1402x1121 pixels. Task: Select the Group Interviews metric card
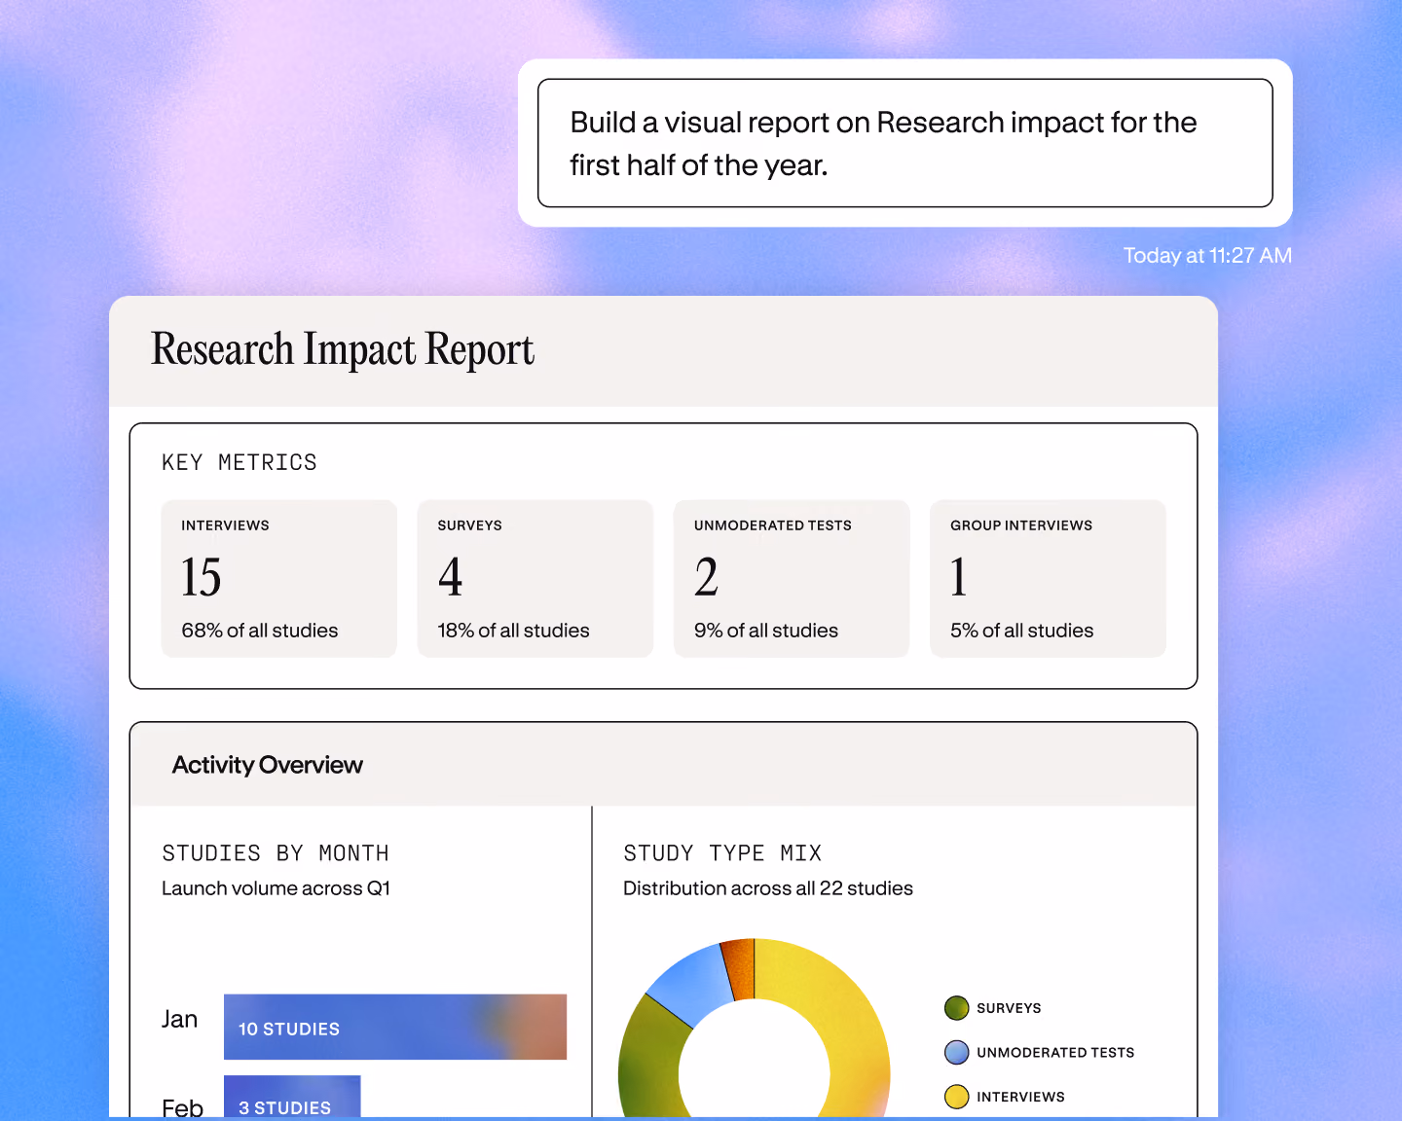(x=1048, y=578)
